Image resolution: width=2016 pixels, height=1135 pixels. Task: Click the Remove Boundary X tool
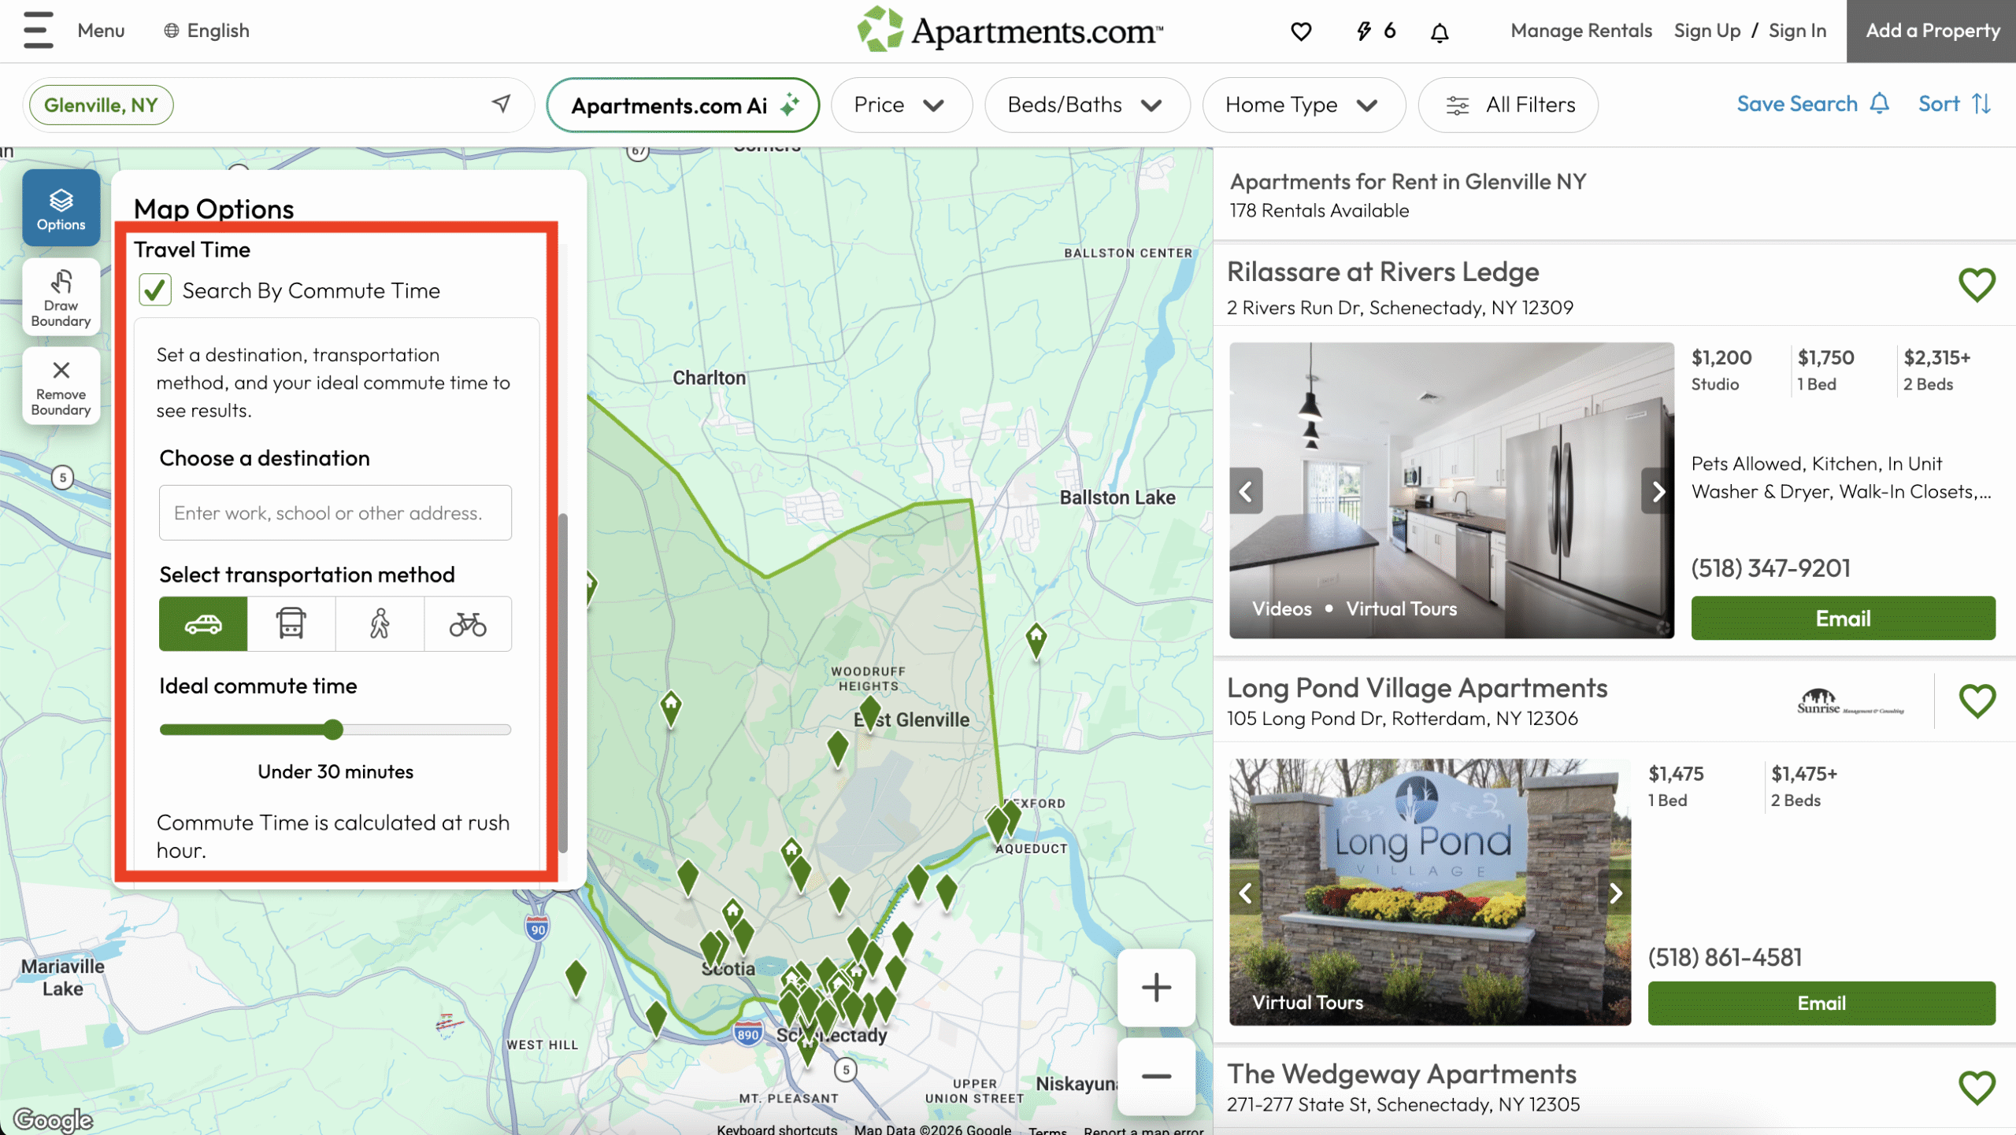[x=61, y=386]
